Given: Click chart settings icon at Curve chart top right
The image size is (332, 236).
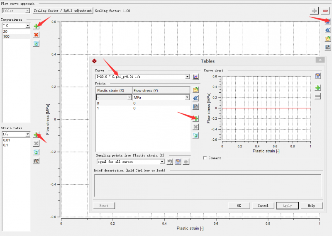Looking at the screenshot, I should coord(317,76).
